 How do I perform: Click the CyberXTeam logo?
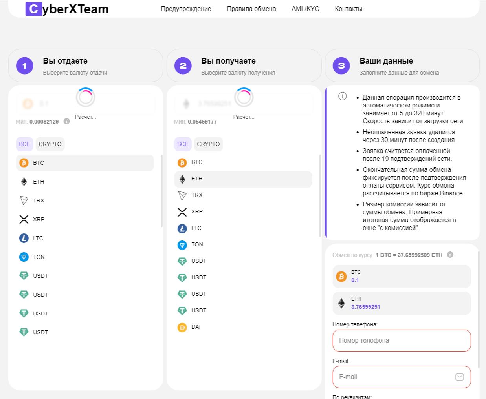tap(67, 9)
